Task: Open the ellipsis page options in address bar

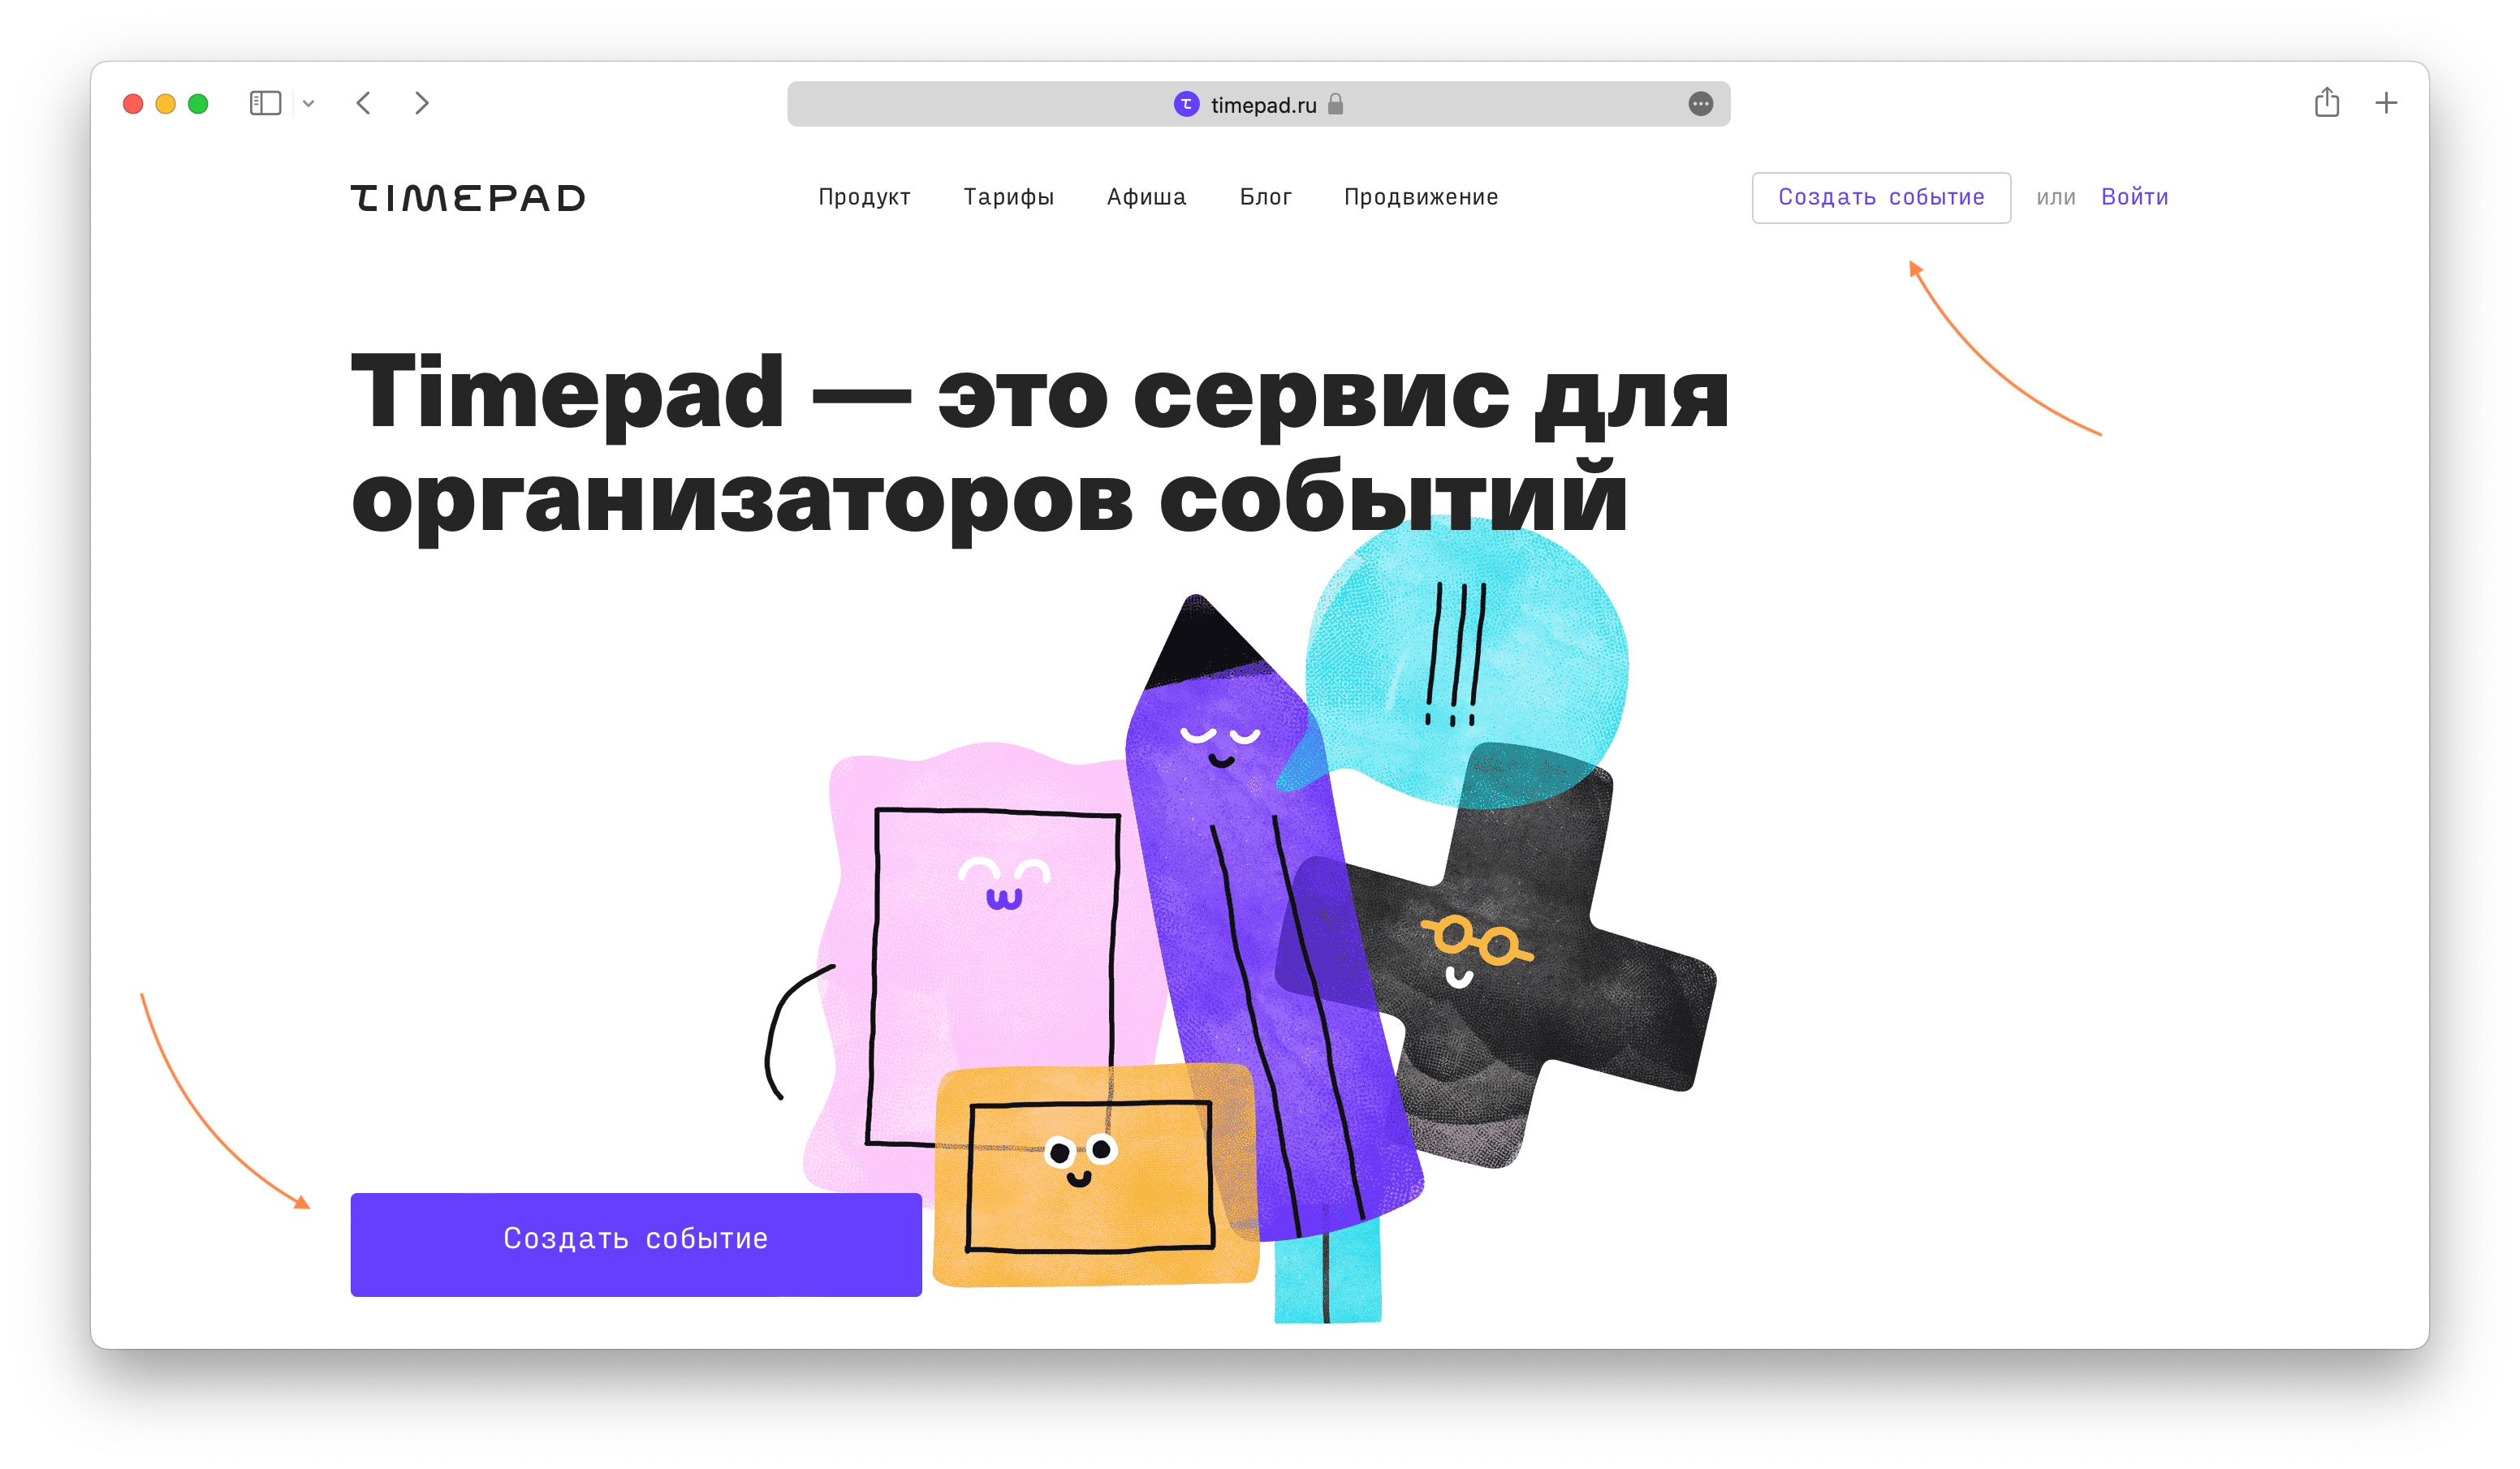Action: click(1700, 104)
